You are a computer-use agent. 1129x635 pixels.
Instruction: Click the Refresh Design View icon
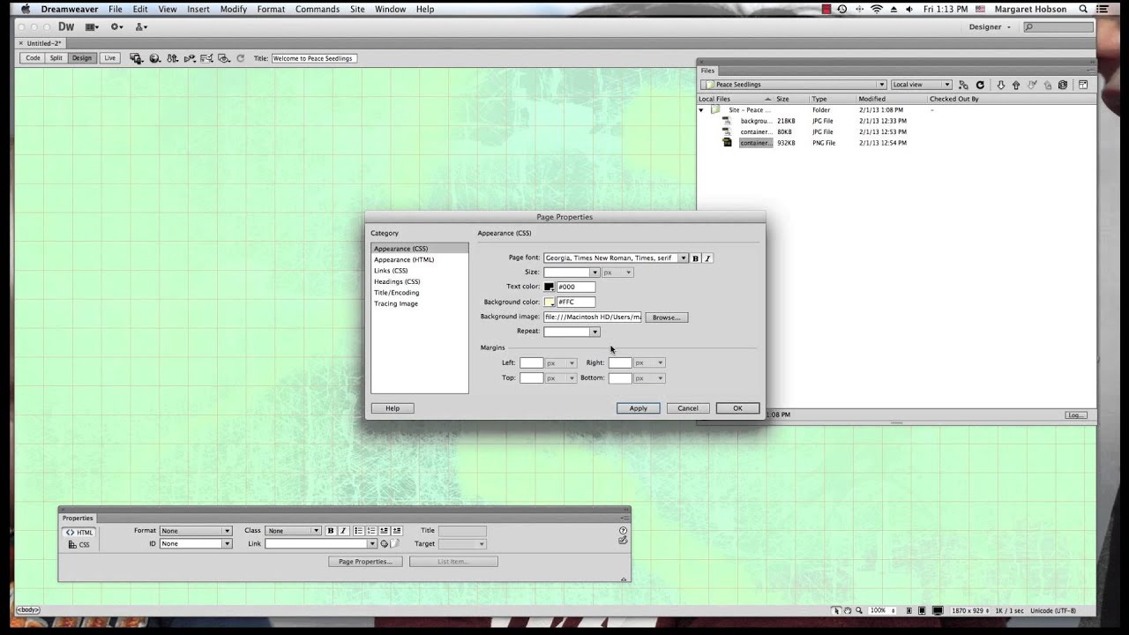point(241,58)
